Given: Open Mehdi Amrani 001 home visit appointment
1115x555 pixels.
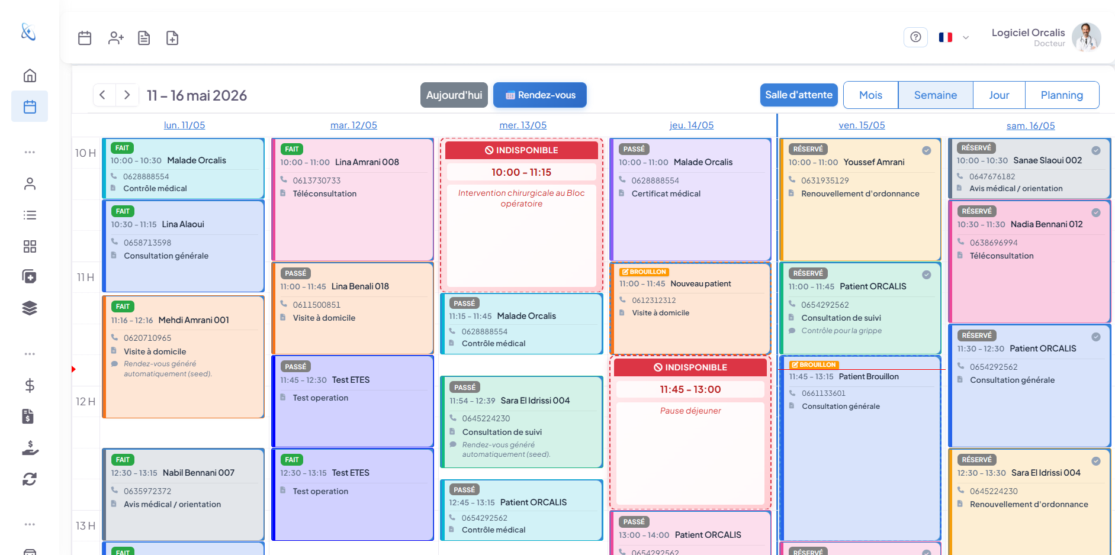Looking at the screenshot, I should 184,357.
